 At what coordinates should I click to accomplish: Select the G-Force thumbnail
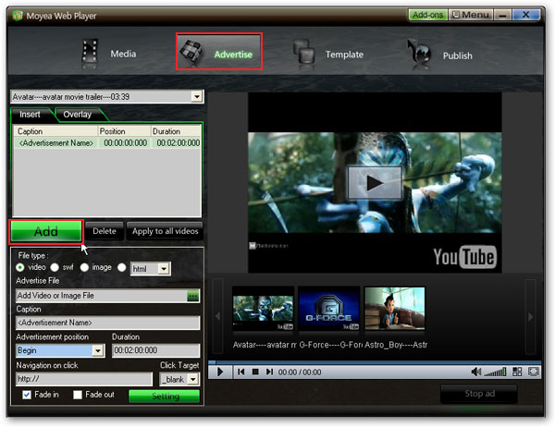[x=328, y=309]
